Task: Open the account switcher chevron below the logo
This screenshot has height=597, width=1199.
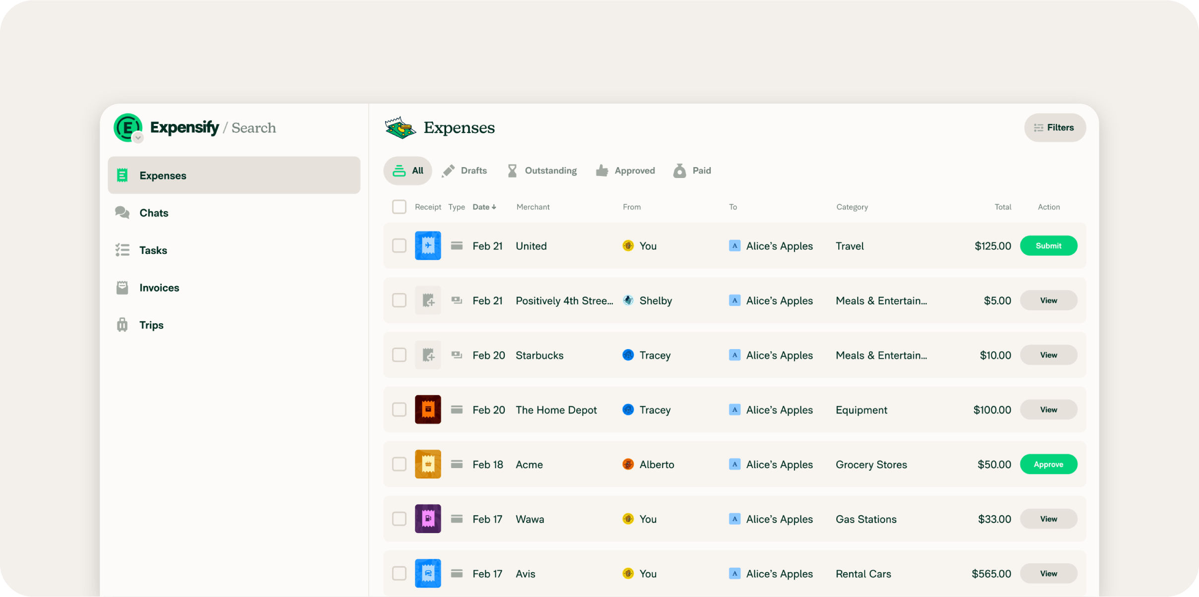Action: (x=137, y=137)
